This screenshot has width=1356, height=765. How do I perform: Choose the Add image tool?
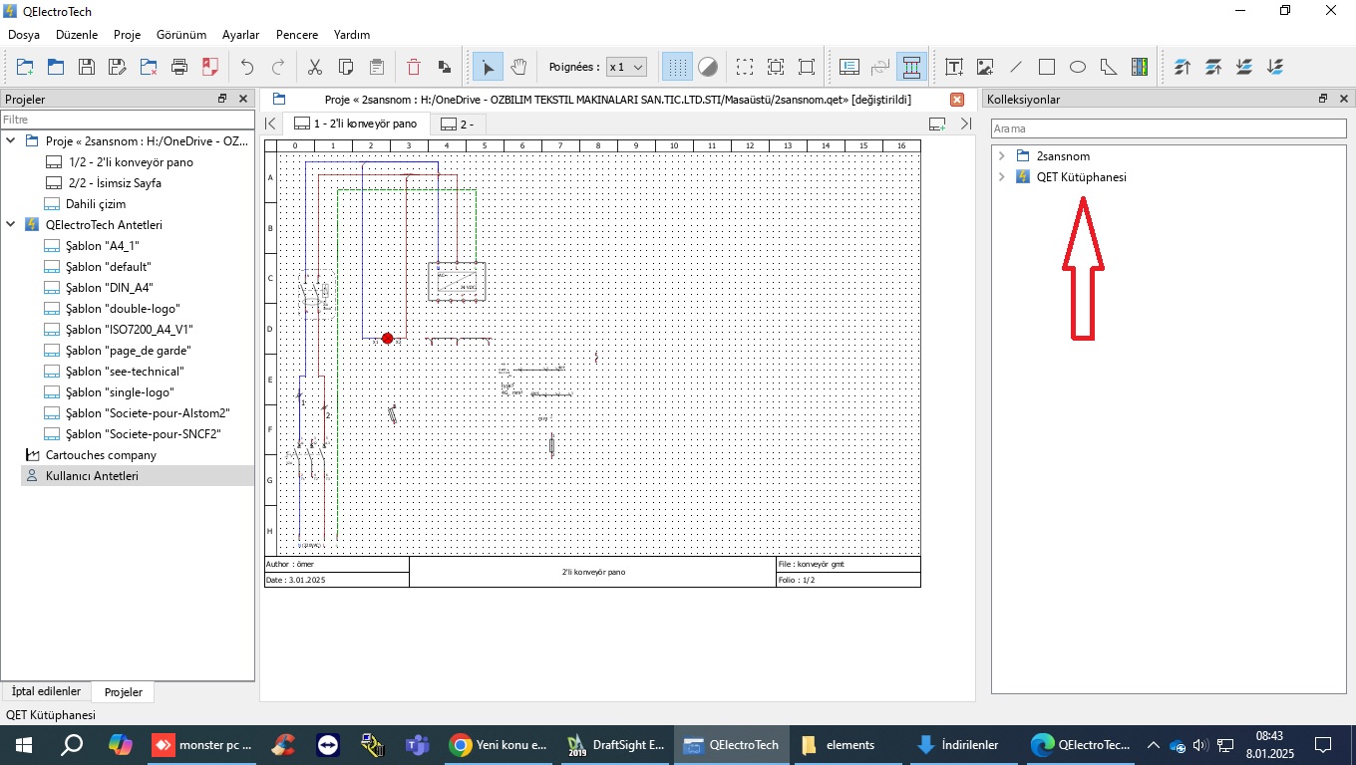click(985, 68)
